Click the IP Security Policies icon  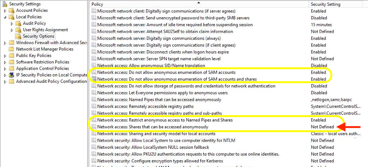pos(11,75)
